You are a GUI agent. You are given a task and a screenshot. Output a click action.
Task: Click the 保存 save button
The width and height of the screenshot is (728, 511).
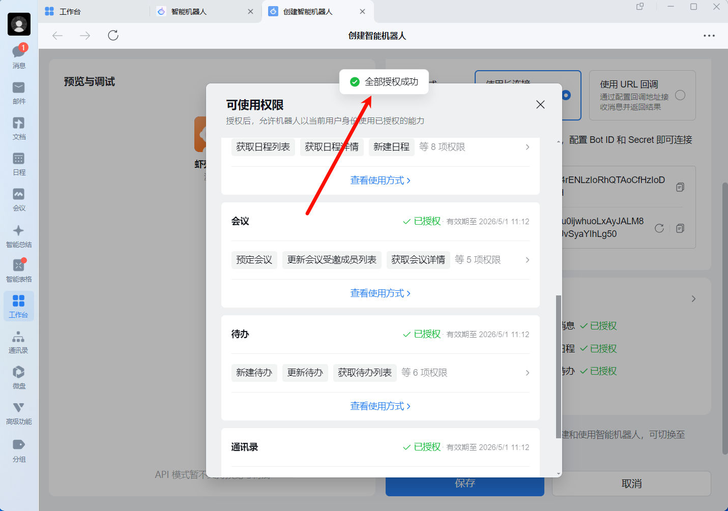point(465,483)
